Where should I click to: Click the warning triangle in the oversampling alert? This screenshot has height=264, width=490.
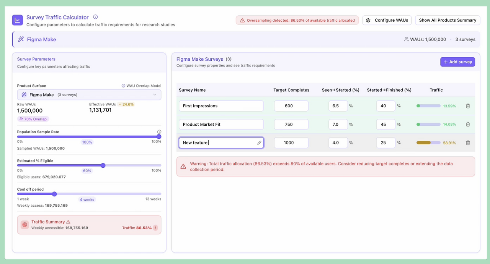tap(242, 20)
